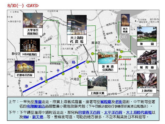This screenshot has height=124, width=165.
Task: Click the 巴黎春天百貨 photo thumbnail
Action: [x=25, y=67]
